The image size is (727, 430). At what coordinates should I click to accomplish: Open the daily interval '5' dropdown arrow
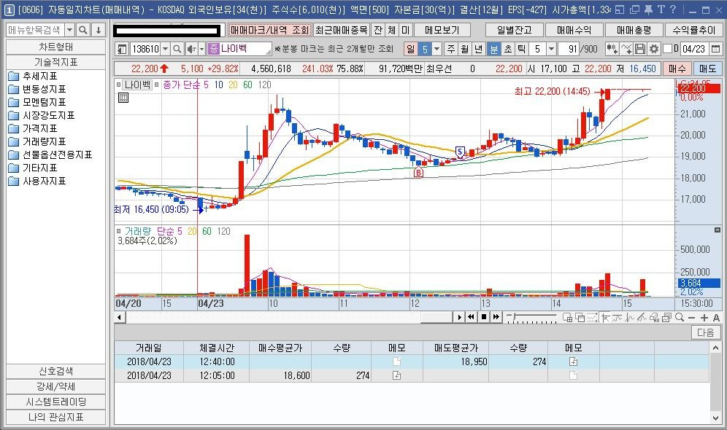pyautogui.click(x=436, y=49)
